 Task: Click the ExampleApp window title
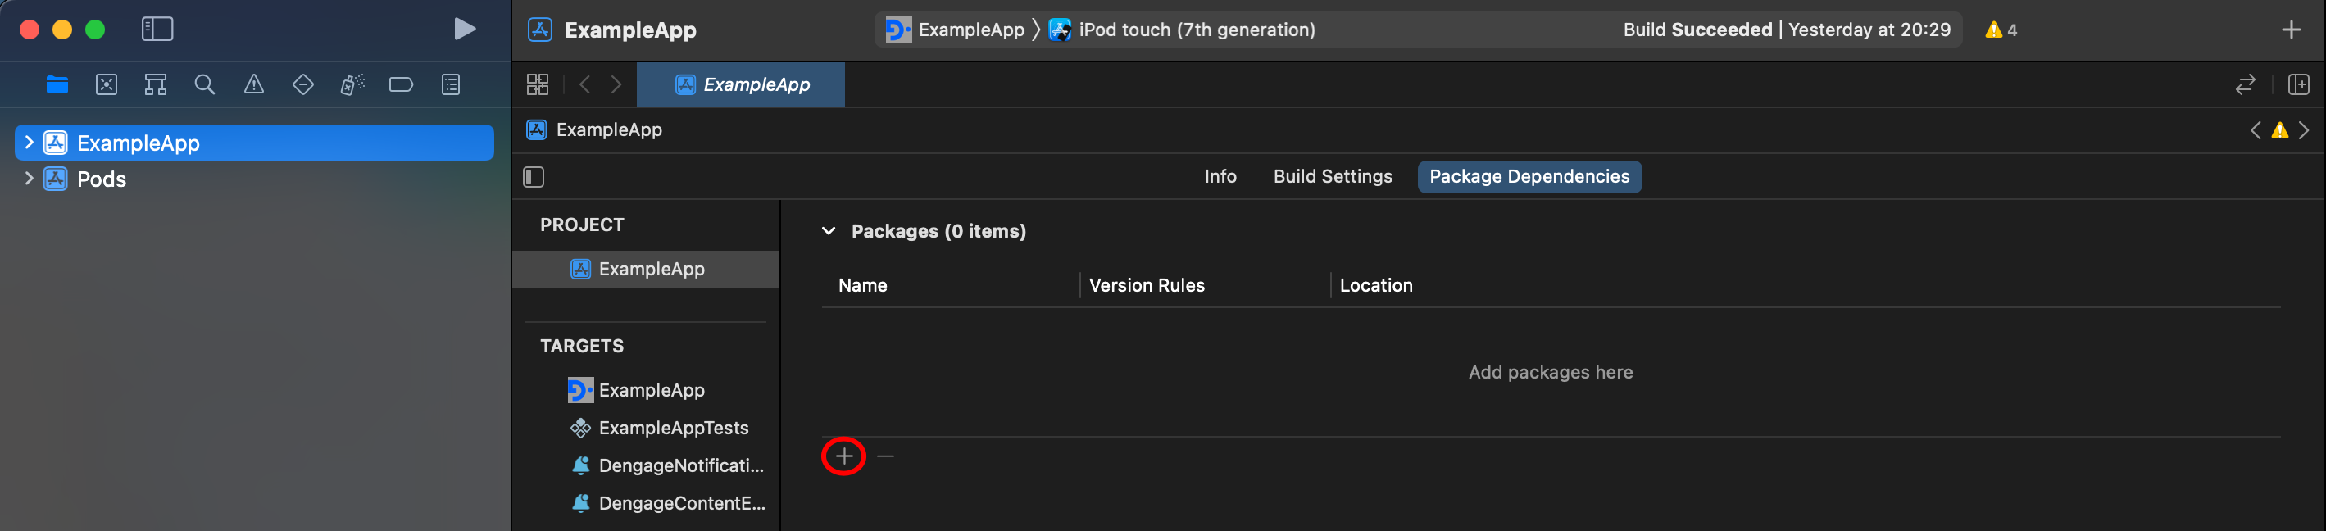pyautogui.click(x=630, y=29)
